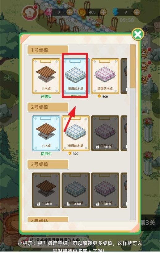
Task: Select 普通的木桌 highlighted under 1号桌椅
Action: [76, 76]
